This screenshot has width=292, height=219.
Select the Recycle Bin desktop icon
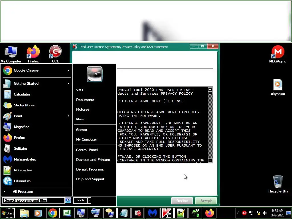[x=278, y=184]
